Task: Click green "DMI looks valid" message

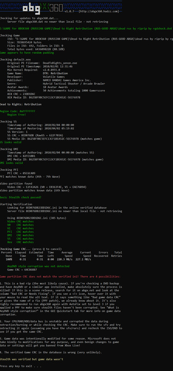Action: 11,163
